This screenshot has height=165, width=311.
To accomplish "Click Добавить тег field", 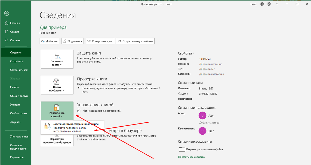I will (207, 69).
